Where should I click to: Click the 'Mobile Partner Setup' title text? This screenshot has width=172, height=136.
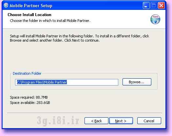point(31,6)
